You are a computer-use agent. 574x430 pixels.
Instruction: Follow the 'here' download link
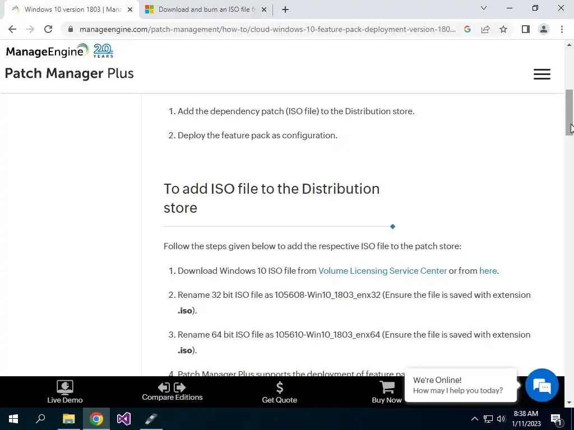(488, 270)
